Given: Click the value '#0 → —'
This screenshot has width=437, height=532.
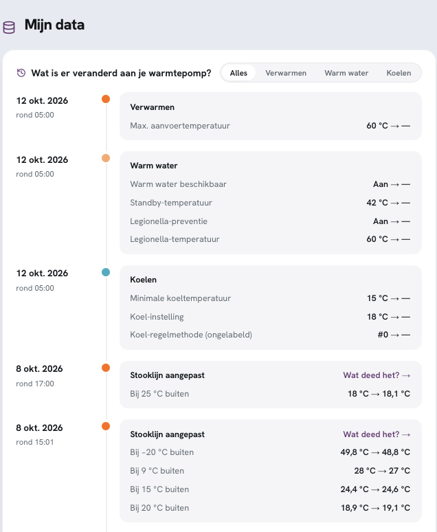Looking at the screenshot, I should 394,335.
